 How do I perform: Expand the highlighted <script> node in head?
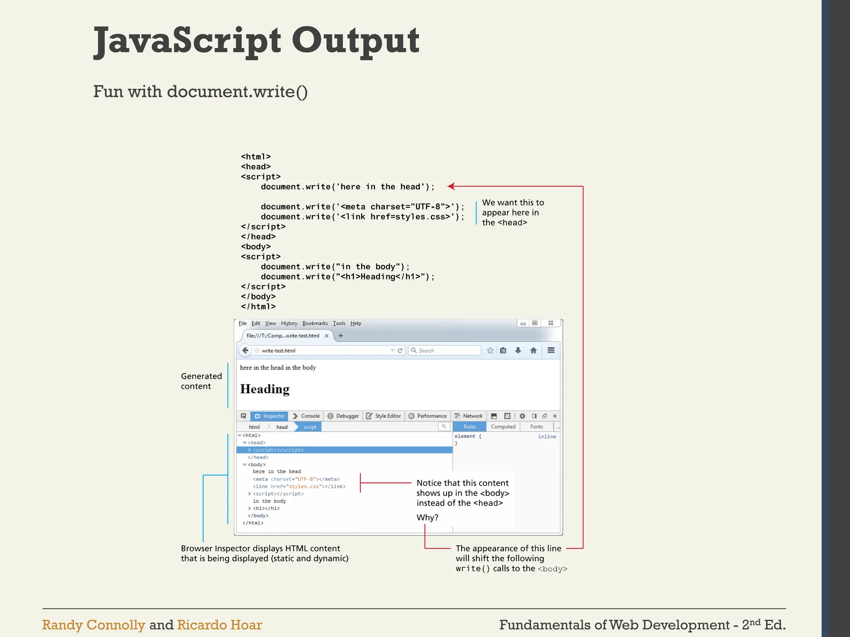[250, 450]
